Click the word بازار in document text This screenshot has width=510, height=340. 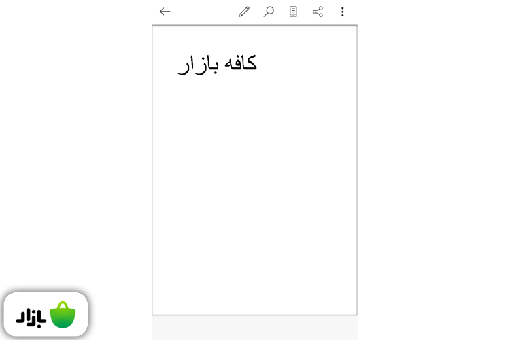coord(198,65)
